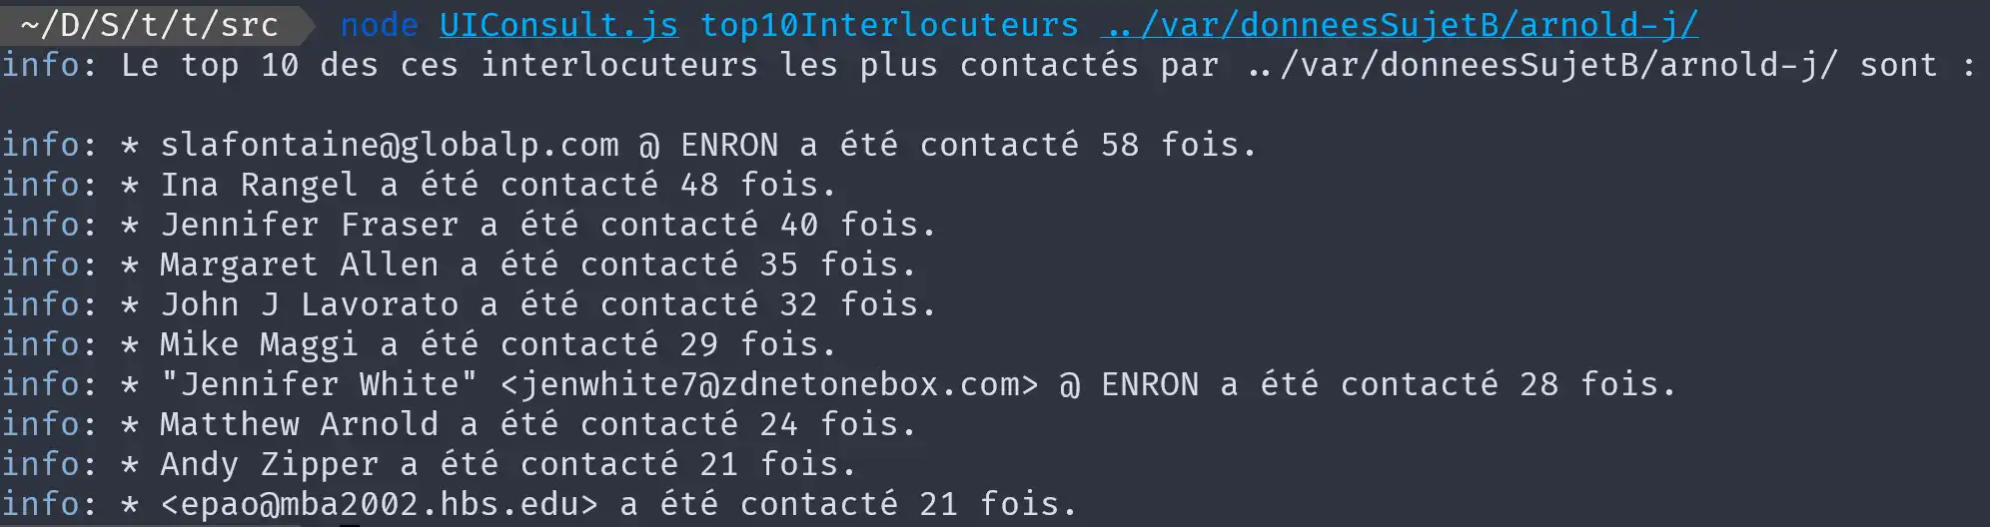Click the Mike Maggi name
This screenshot has width=1990, height=527.
[259, 345]
